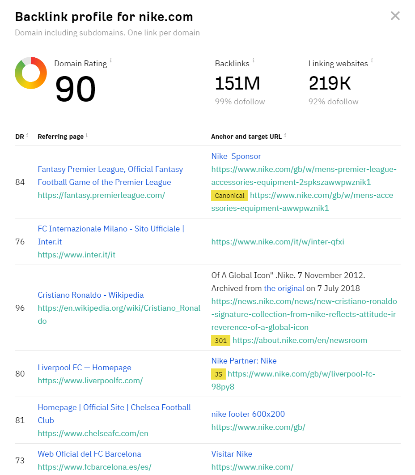Image resolution: width=415 pixels, height=475 pixels.
Task: Open the Cristiano Ronaldo Wikipedia link
Action: click(x=91, y=295)
